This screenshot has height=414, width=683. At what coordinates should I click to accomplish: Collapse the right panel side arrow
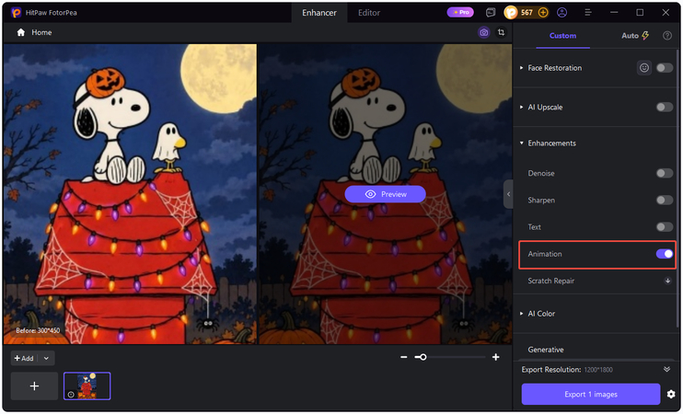point(508,194)
